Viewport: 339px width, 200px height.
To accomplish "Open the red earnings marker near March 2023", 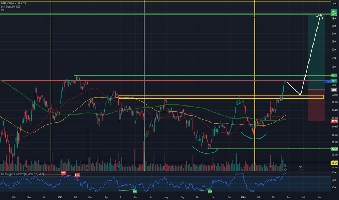I will (88, 168).
